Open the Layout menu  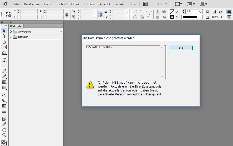point(49,4)
